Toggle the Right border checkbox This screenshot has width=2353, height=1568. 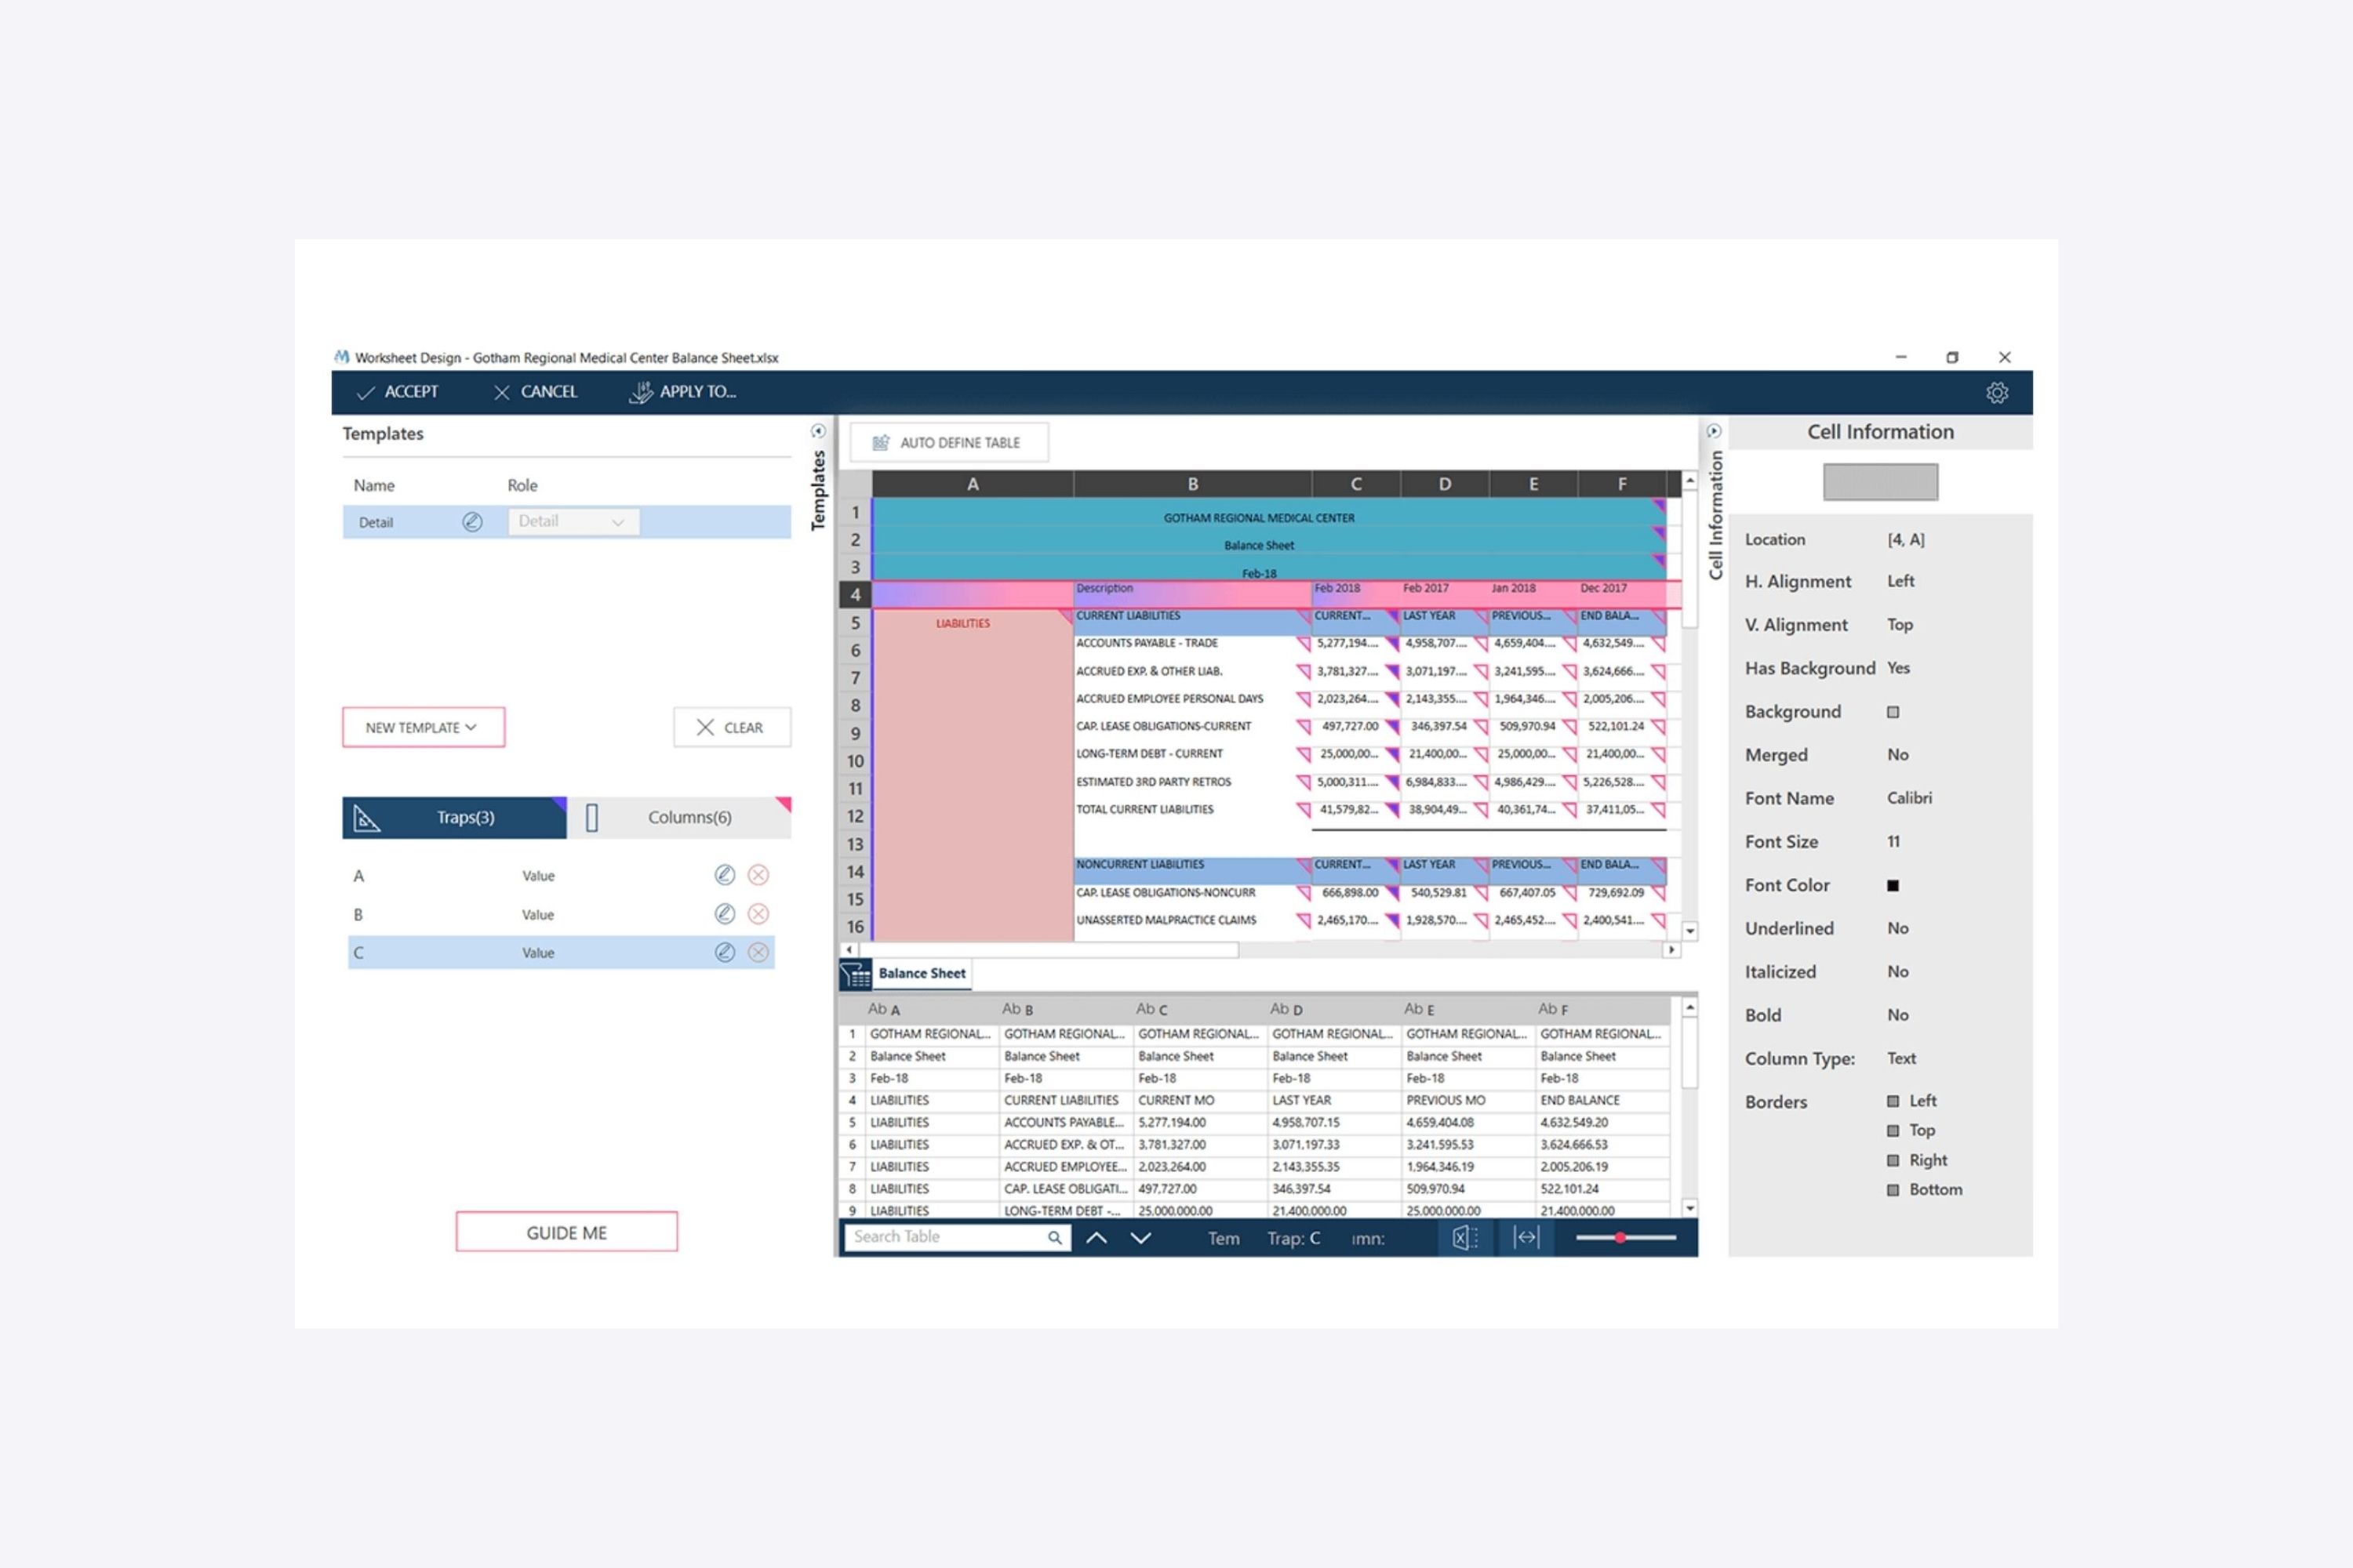(x=1893, y=1160)
